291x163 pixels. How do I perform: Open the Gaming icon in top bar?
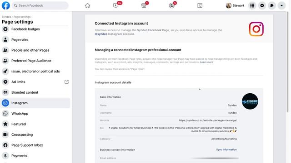[200, 5]
